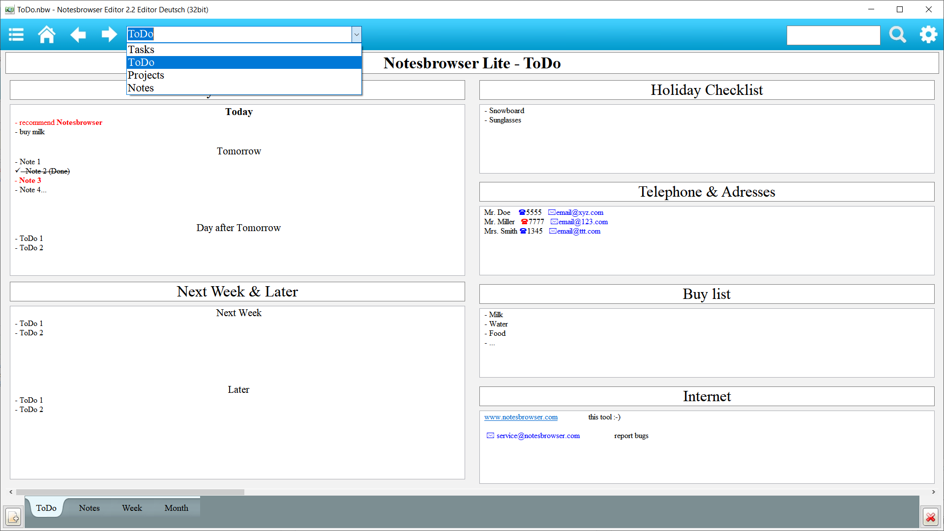Click the search magnifier icon
The height and width of the screenshot is (531, 944).
[x=898, y=34]
